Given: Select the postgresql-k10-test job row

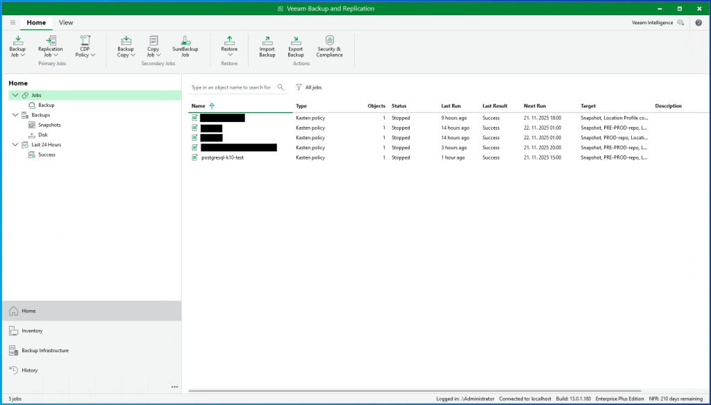Looking at the screenshot, I should pos(222,157).
